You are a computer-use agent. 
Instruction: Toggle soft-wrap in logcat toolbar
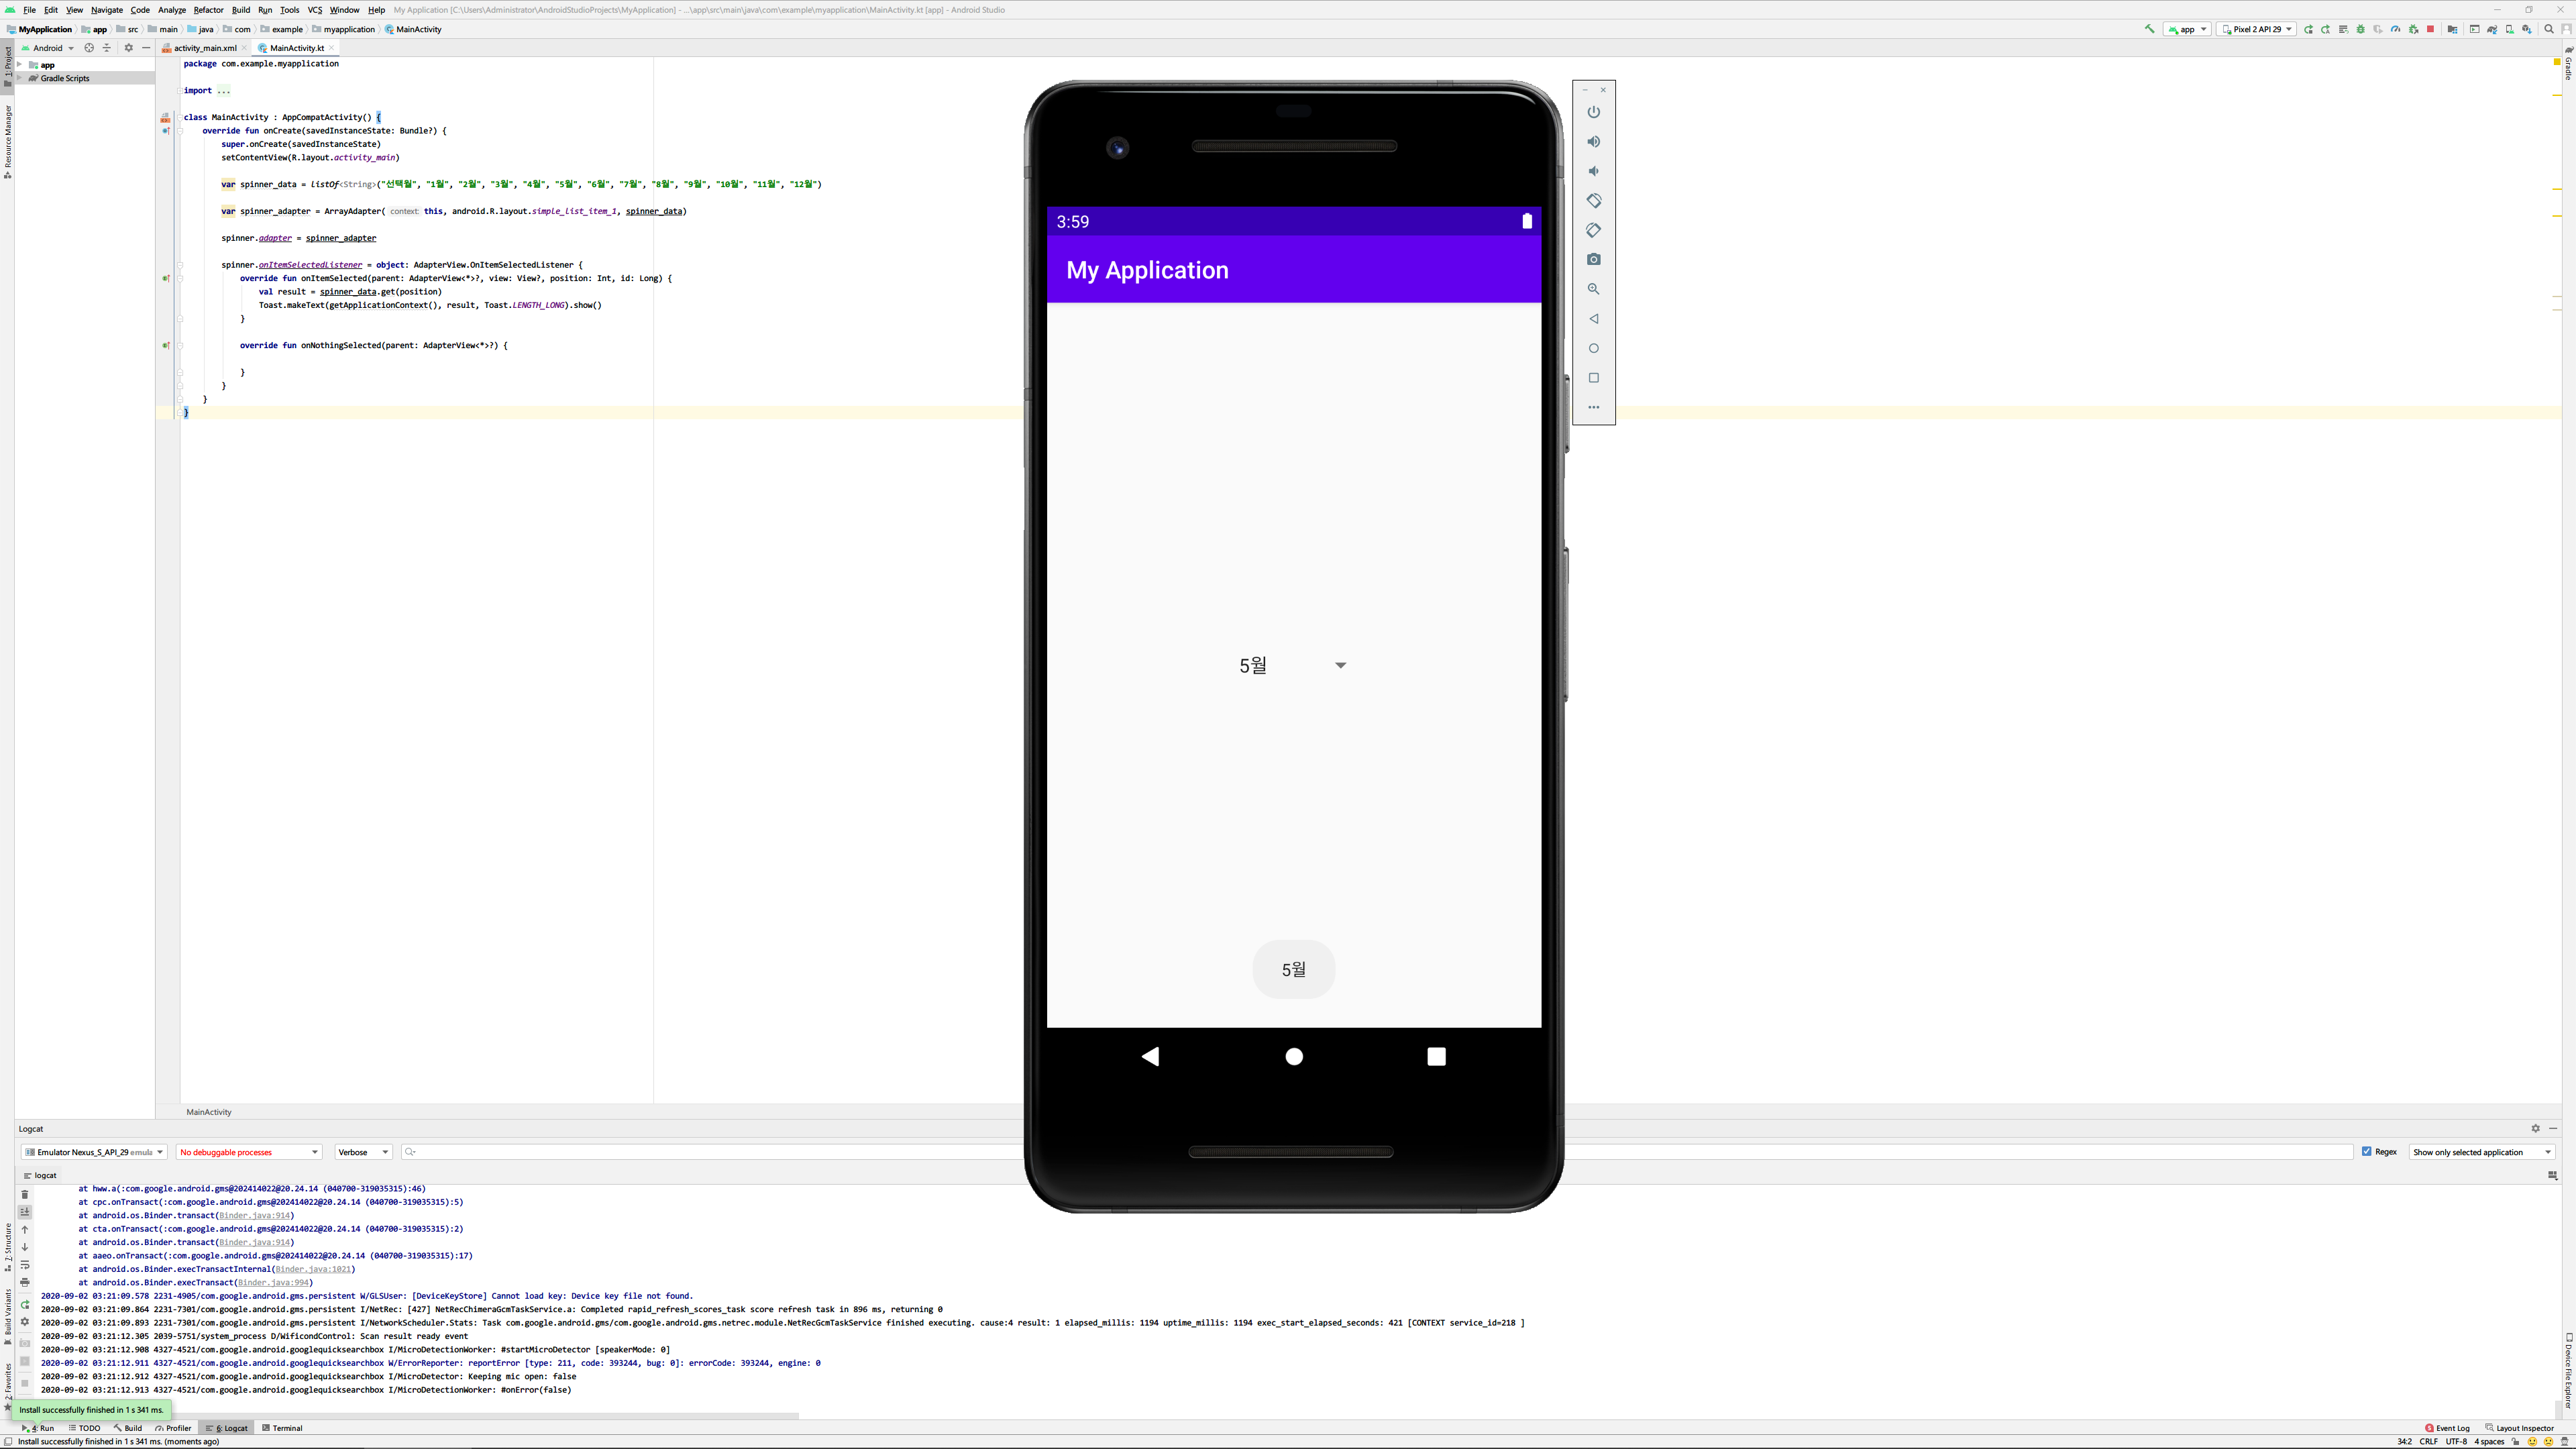(x=25, y=1265)
